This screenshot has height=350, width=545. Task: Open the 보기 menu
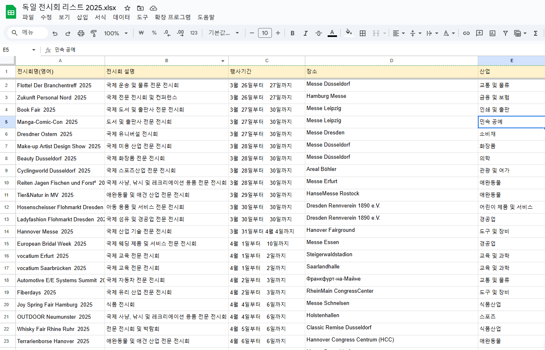tap(64, 17)
